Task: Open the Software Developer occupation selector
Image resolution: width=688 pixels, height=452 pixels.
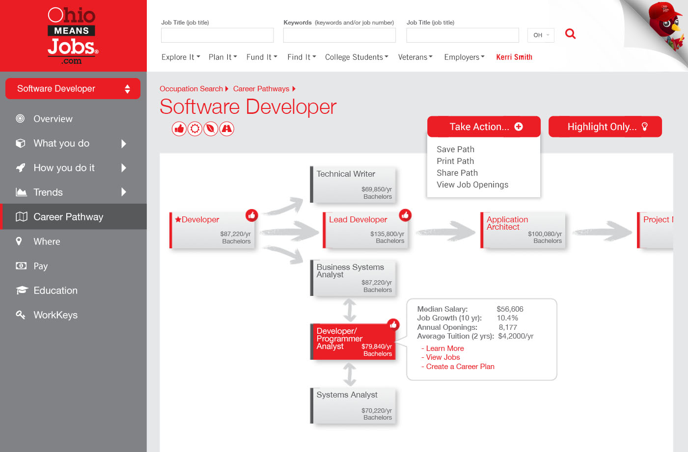Action: (73, 89)
